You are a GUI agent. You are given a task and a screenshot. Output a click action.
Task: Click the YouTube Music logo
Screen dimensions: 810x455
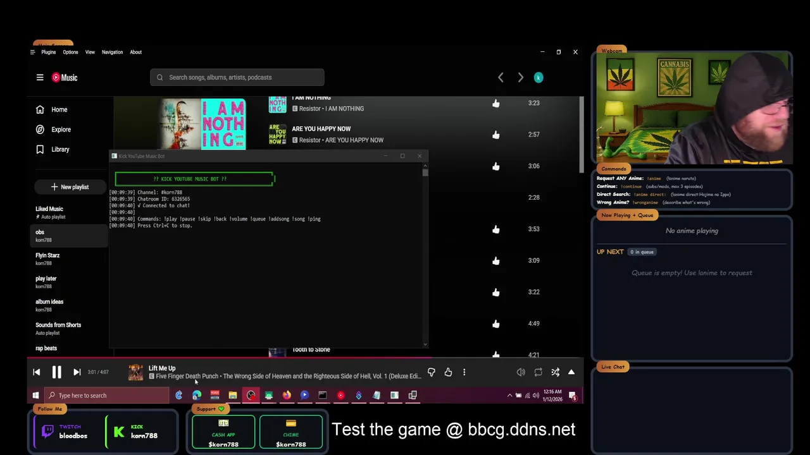[x=65, y=77]
